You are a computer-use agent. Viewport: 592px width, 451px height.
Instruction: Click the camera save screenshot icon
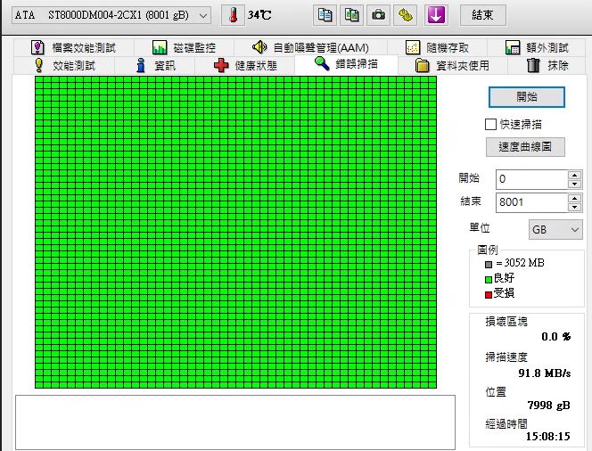[378, 15]
